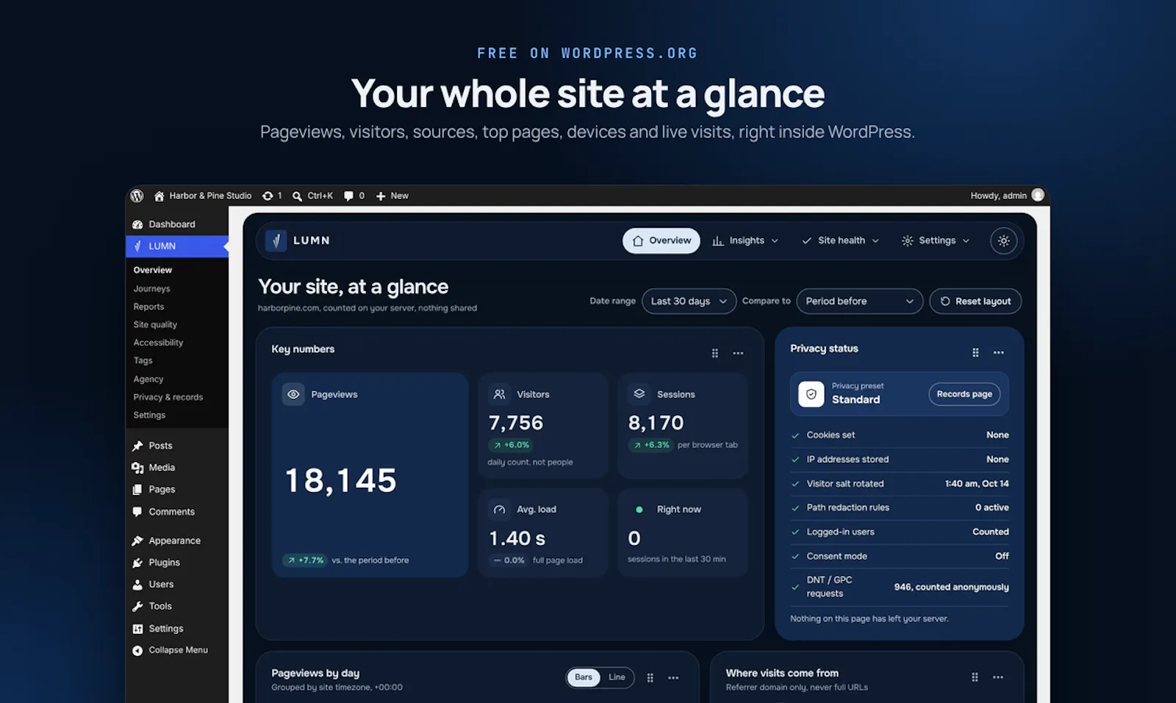Click Pageviews by day grip icon
The width and height of the screenshot is (1176, 703).
[650, 677]
